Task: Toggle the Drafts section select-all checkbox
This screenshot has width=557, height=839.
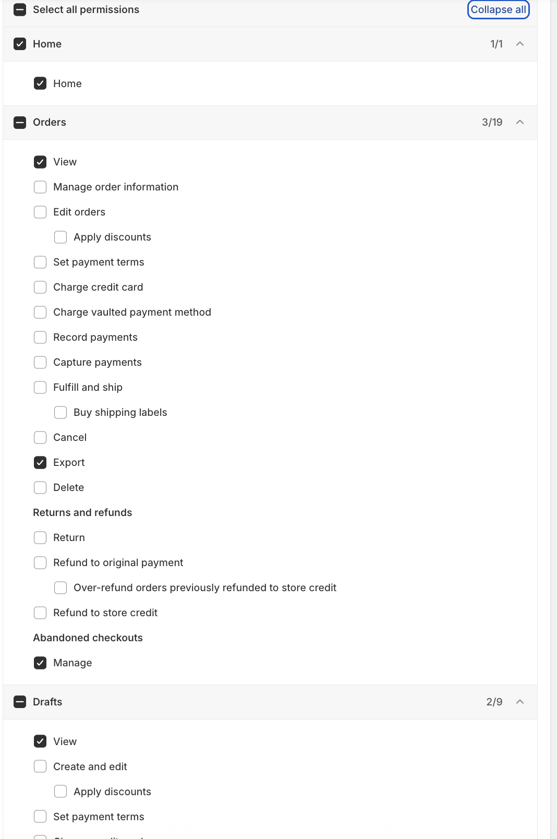Action: pyautogui.click(x=19, y=702)
